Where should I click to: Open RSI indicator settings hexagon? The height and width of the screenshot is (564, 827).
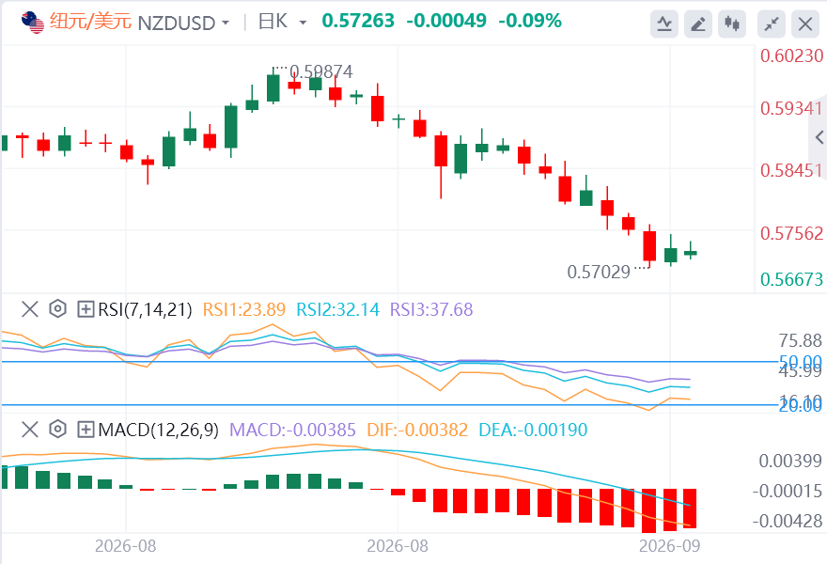coord(57,309)
